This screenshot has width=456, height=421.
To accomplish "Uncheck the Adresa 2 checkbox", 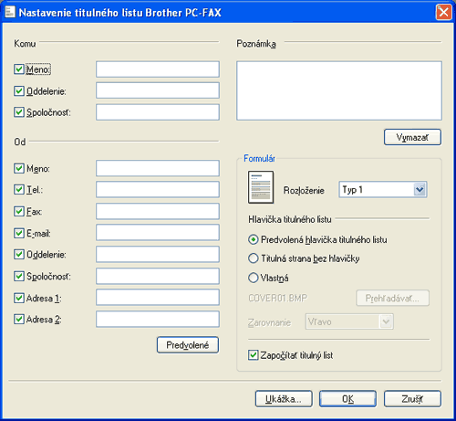I will coord(19,319).
